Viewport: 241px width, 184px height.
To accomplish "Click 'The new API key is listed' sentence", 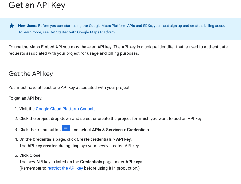I will coord(49,162).
